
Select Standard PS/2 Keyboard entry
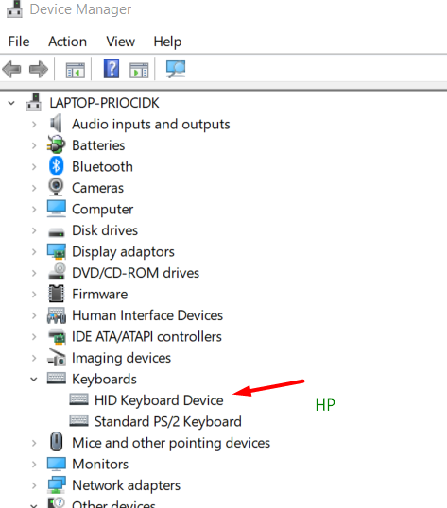[168, 422]
